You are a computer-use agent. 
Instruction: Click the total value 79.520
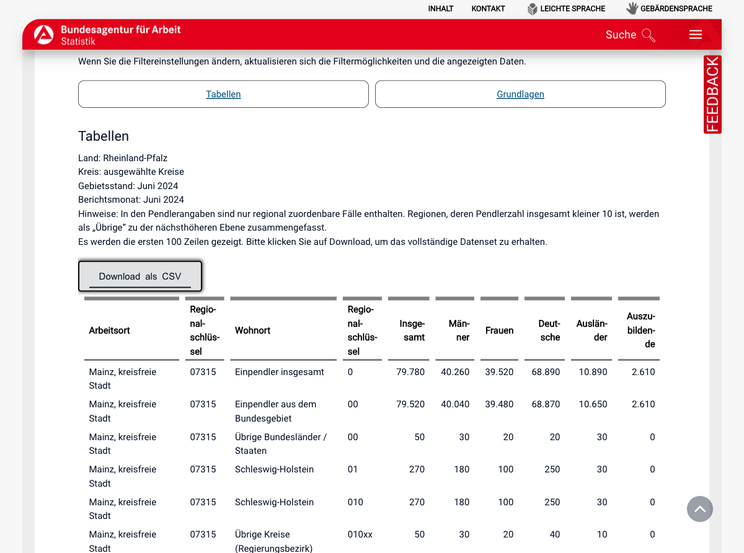410,404
